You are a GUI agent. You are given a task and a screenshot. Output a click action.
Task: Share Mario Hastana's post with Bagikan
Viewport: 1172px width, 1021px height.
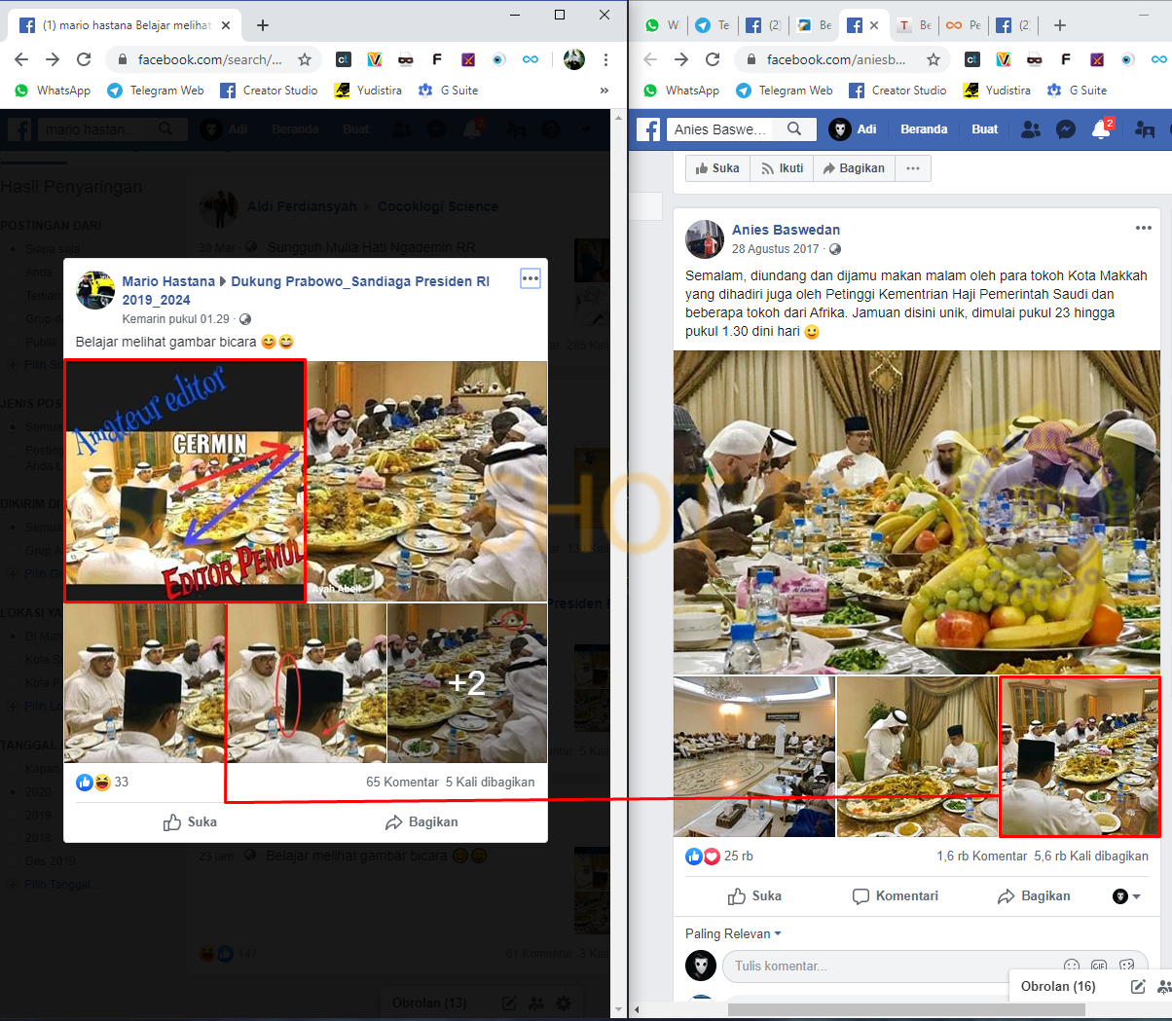[421, 822]
